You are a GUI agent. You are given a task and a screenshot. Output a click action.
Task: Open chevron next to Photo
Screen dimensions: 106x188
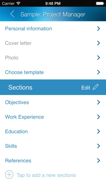point(98,58)
